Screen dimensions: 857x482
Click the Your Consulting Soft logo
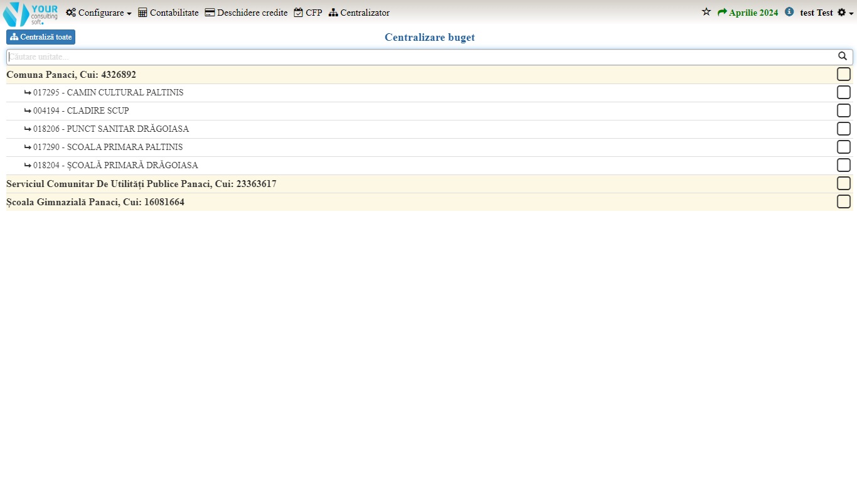[30, 13]
